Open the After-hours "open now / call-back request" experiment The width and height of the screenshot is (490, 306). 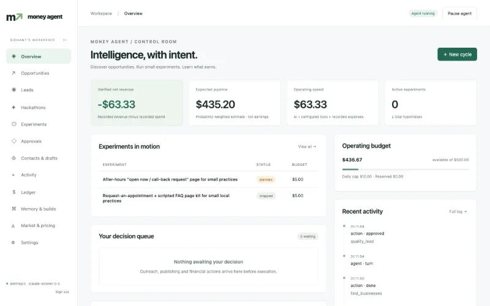[x=170, y=179]
